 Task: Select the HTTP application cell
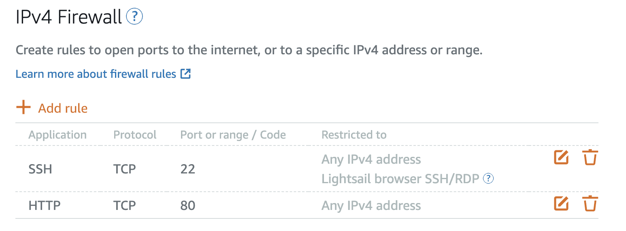click(45, 205)
